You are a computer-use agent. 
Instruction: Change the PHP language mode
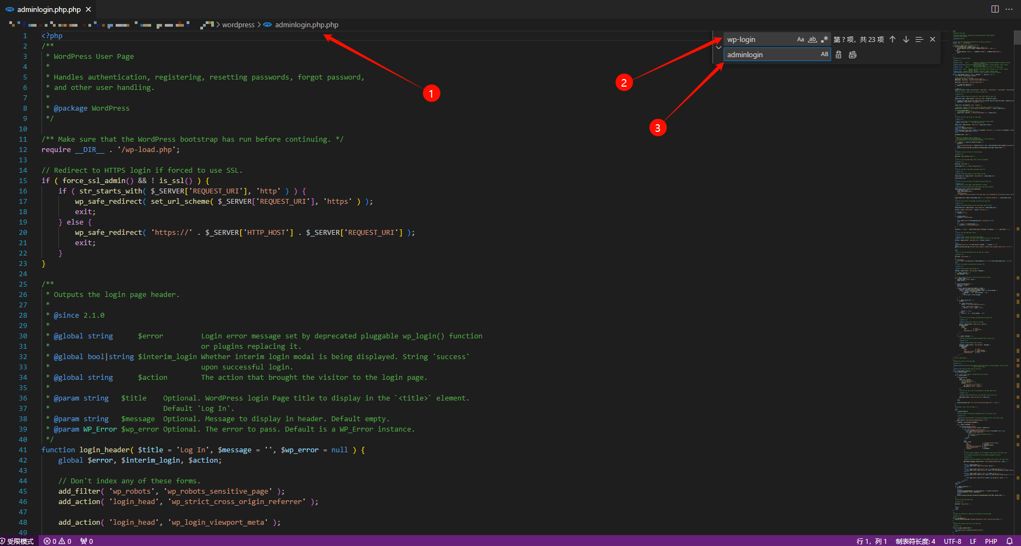tap(991, 541)
